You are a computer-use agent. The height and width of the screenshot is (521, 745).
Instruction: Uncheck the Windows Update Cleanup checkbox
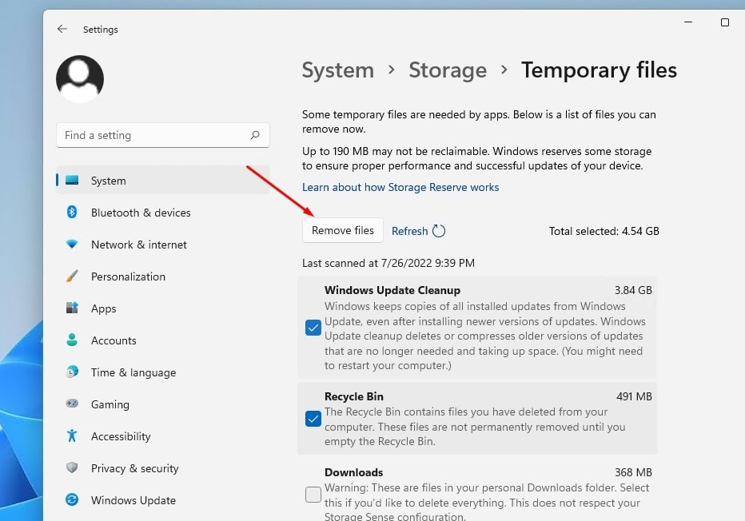[313, 328]
